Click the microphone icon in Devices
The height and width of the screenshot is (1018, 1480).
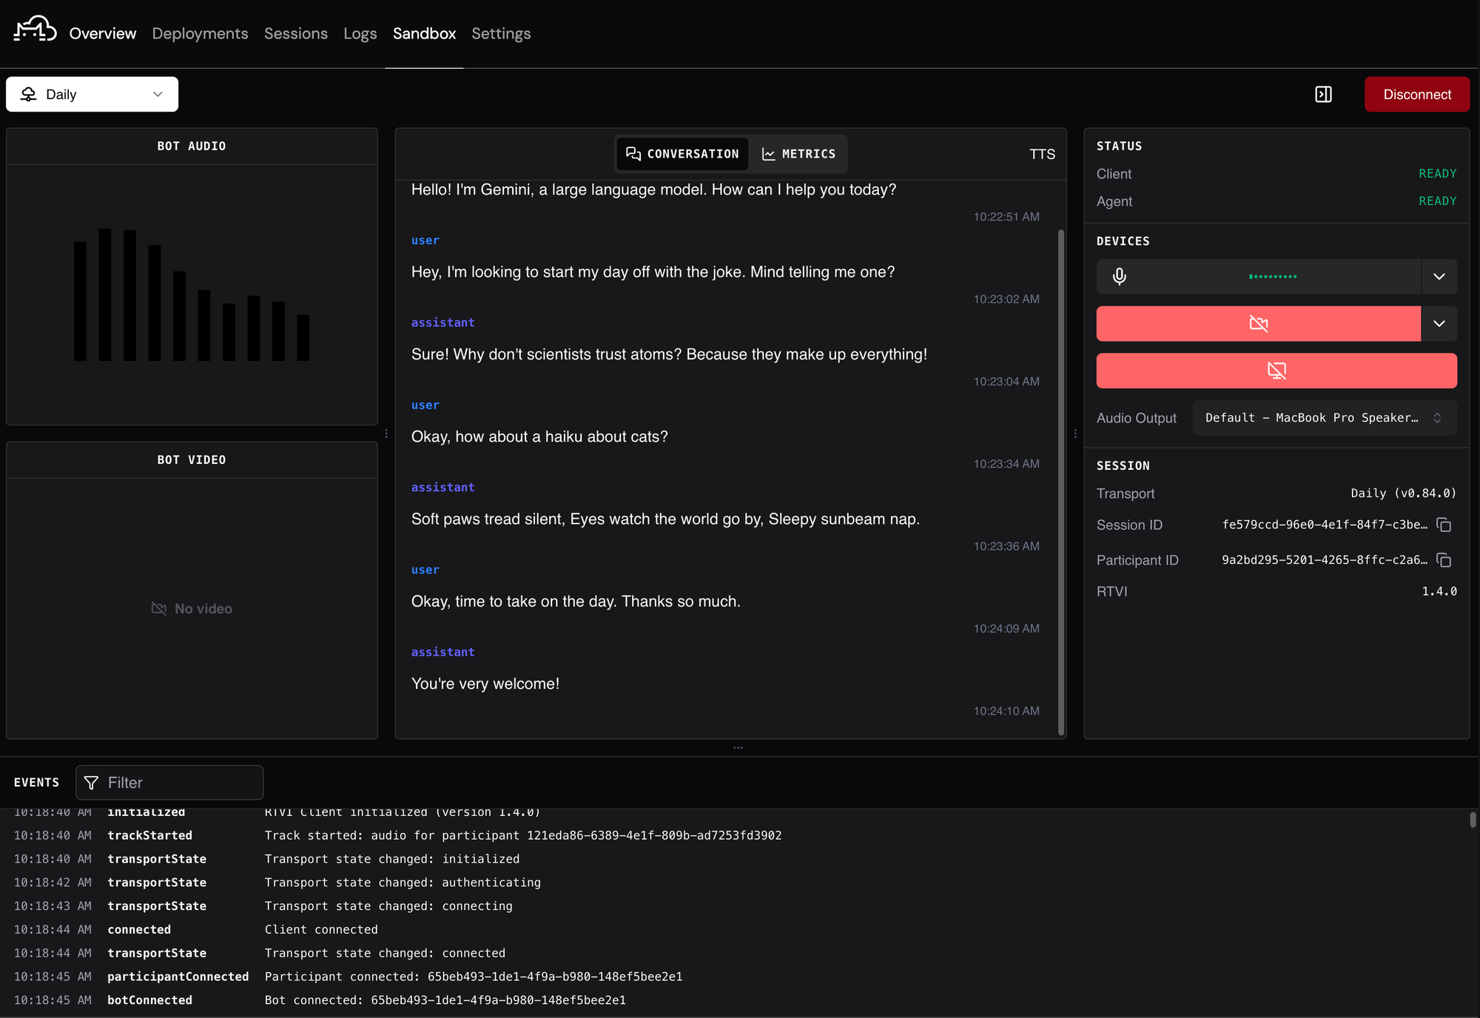coord(1120,277)
